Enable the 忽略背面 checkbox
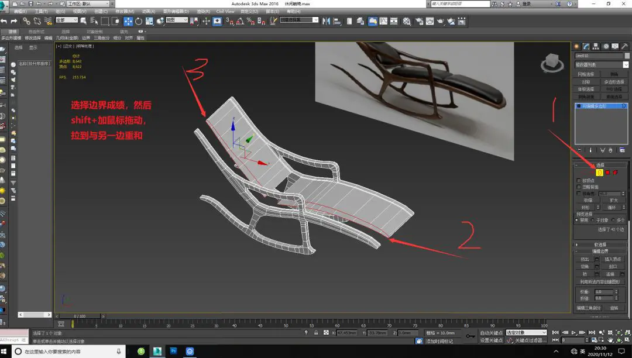632x358 pixels. click(579, 187)
